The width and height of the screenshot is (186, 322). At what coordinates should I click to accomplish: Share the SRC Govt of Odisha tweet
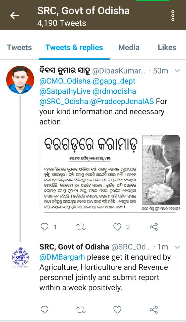coord(154,310)
